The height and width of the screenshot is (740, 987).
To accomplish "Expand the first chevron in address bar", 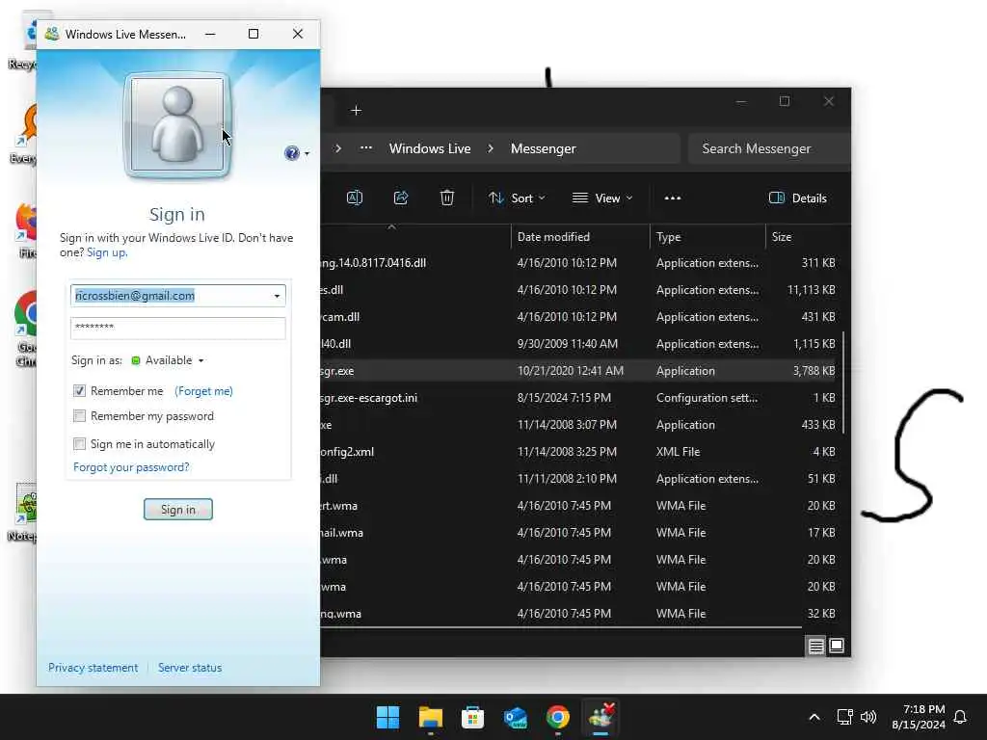I will coord(338,148).
